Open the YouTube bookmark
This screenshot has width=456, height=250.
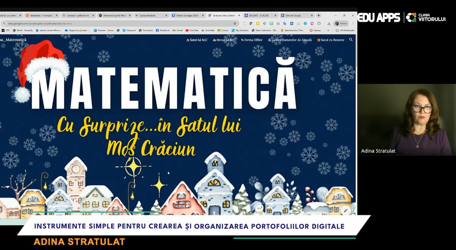[x=192, y=30]
